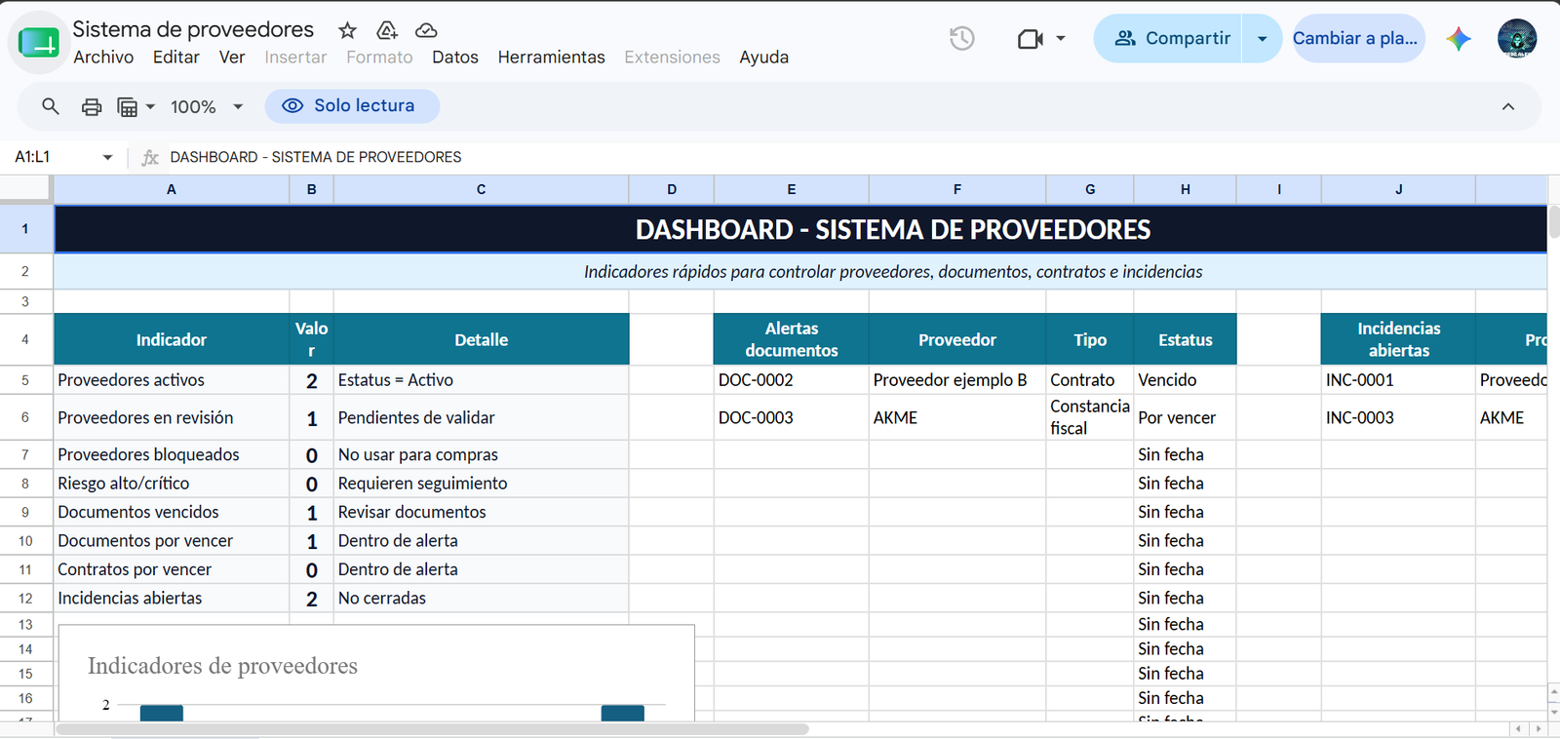Click the vertical scrollbar thumb
Viewport: 1560px width, 739px height.
(x=1553, y=223)
